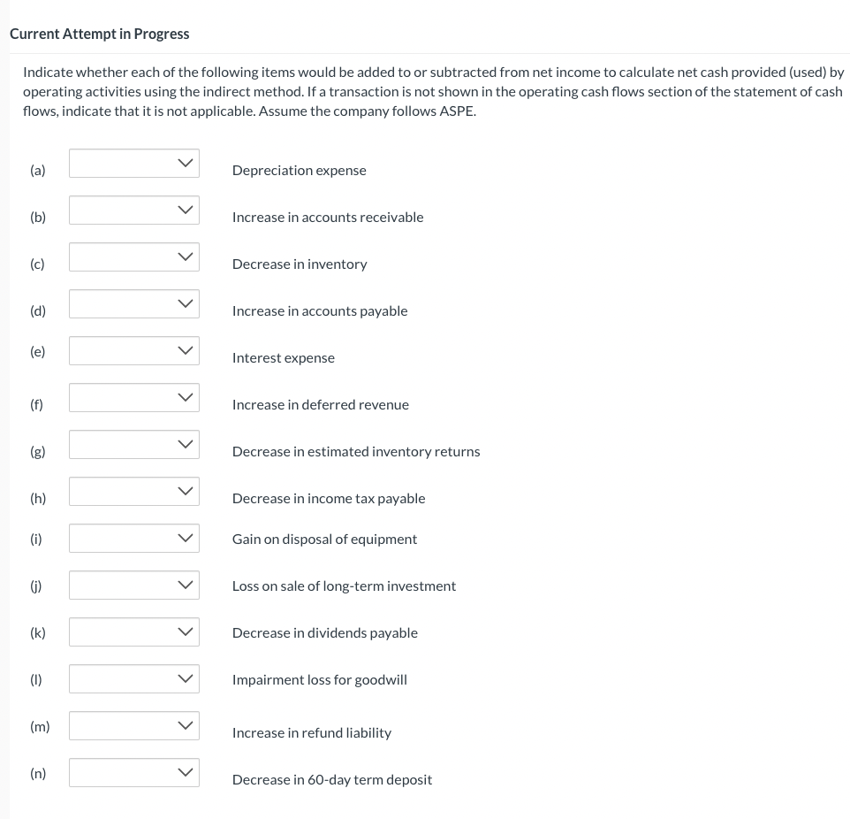
Task: Open the dropdown for Increase in accounts receivable
Action: click(133, 210)
